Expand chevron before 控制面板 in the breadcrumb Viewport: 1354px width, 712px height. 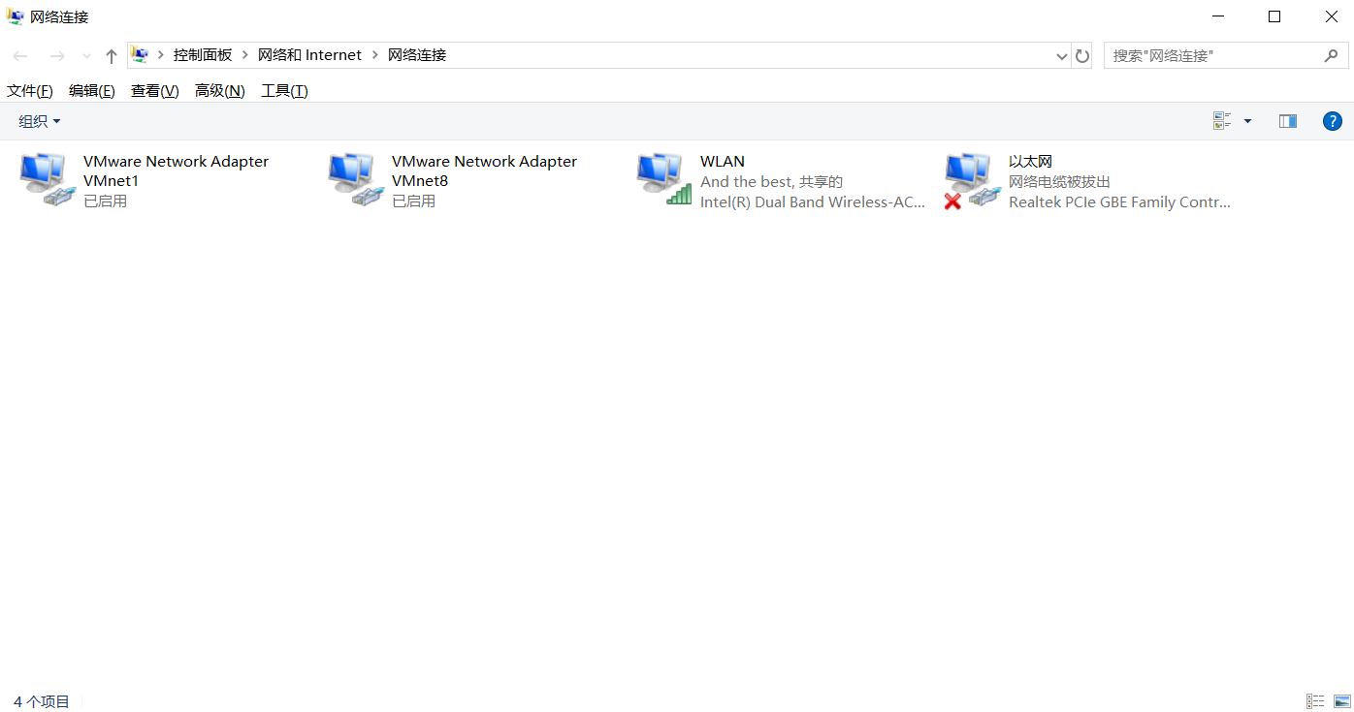[161, 55]
